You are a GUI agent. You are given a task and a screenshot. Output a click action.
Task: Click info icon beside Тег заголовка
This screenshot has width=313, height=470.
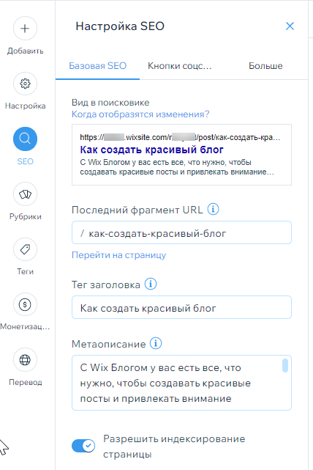[151, 284]
